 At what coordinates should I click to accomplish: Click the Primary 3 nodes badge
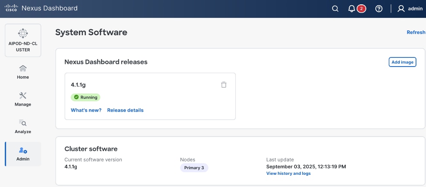pyautogui.click(x=194, y=168)
